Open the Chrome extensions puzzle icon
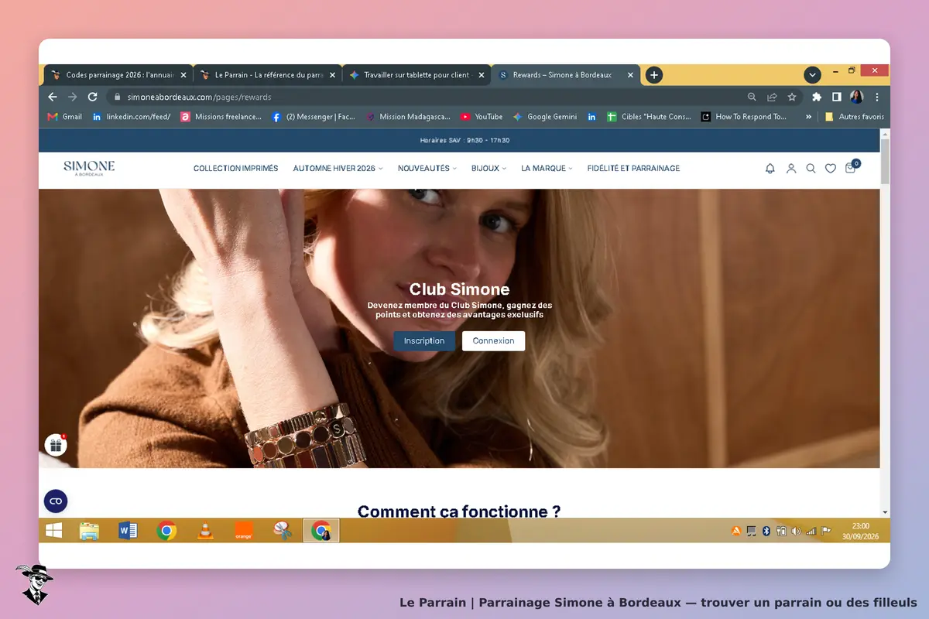Screen dimensions: 929x619 point(817,97)
